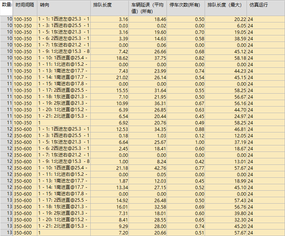Image resolution: width=285 pixels, height=236 pixels.
Task: Select the queue length cell showing 16.01
Action: [x=110, y=207]
